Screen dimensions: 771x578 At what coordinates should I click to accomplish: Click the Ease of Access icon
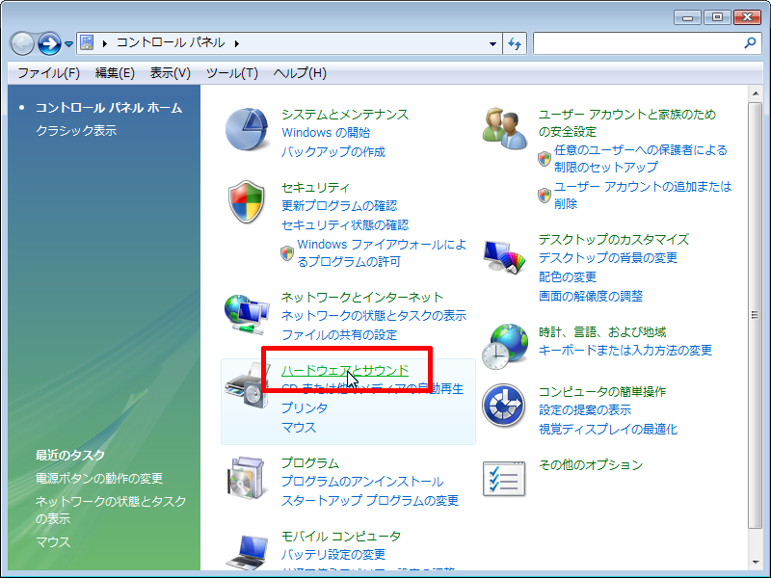(x=503, y=406)
